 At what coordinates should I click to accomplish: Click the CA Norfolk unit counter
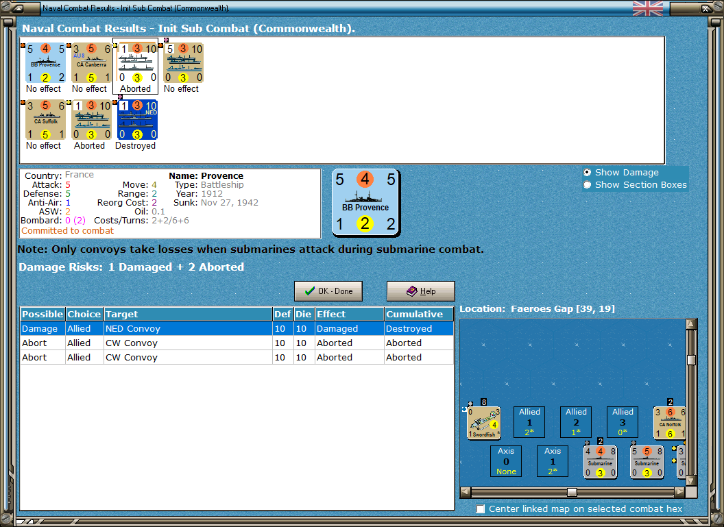pos(670,422)
